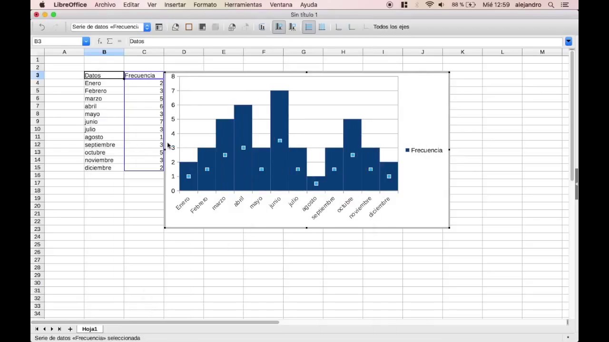Switch to the Hoja1 sheet tab

point(89,329)
